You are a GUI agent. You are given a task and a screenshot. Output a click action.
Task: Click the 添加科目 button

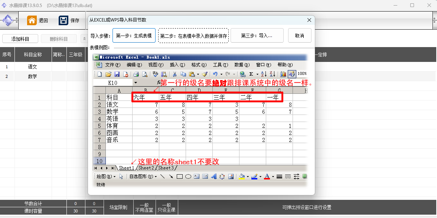pyautogui.click(x=20, y=39)
